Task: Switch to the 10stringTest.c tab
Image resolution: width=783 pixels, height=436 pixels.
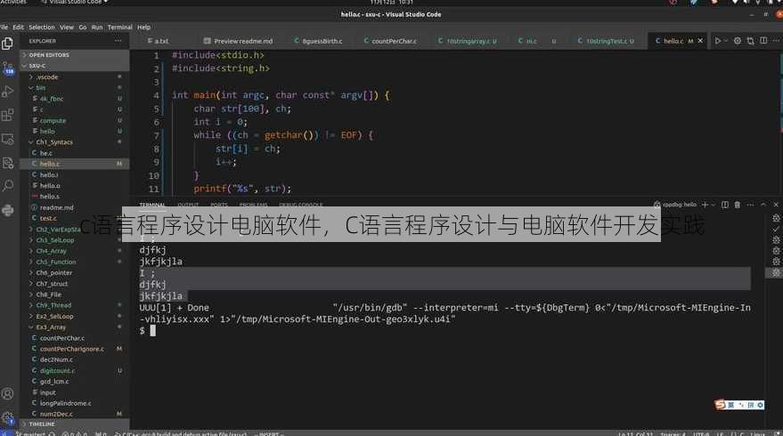Action: tap(606, 41)
